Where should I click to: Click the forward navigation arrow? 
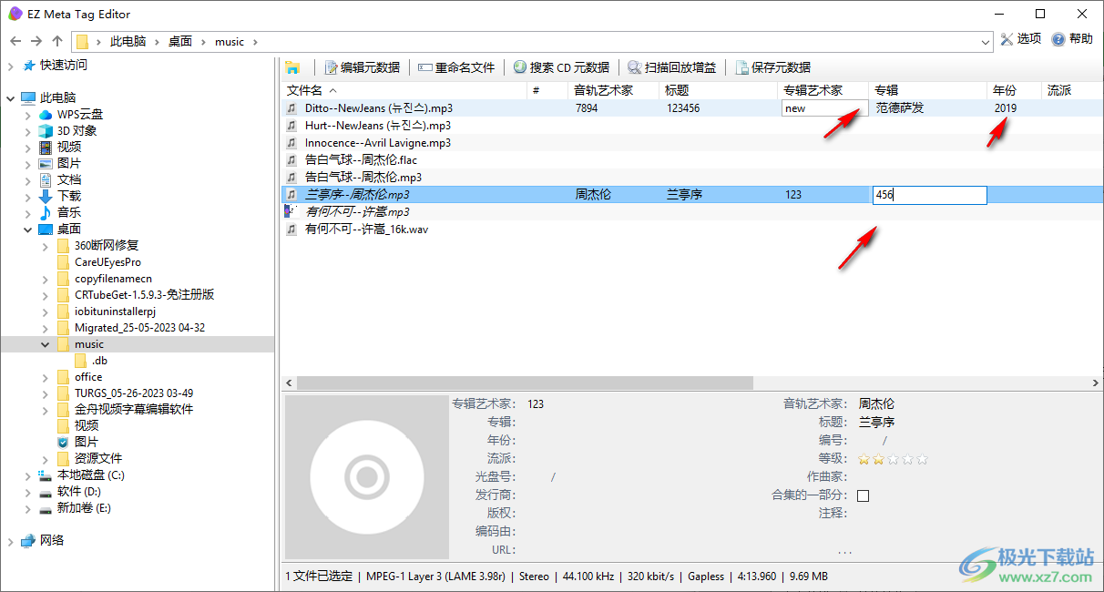click(x=36, y=41)
